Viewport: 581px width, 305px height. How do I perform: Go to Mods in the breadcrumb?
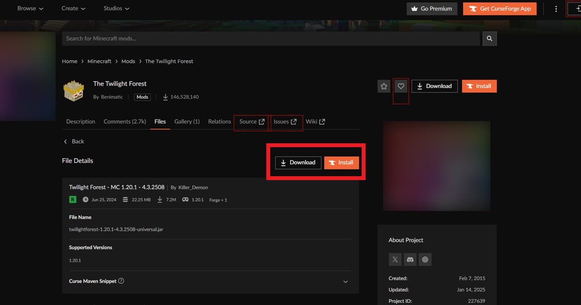pos(128,61)
